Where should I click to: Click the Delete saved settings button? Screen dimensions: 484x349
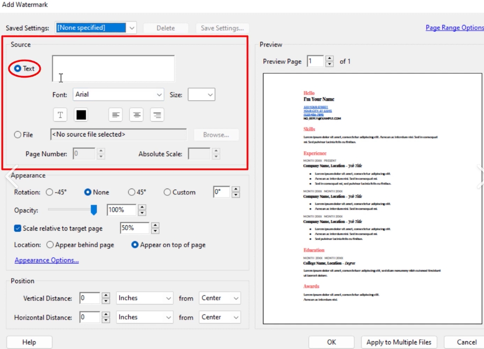(166, 28)
